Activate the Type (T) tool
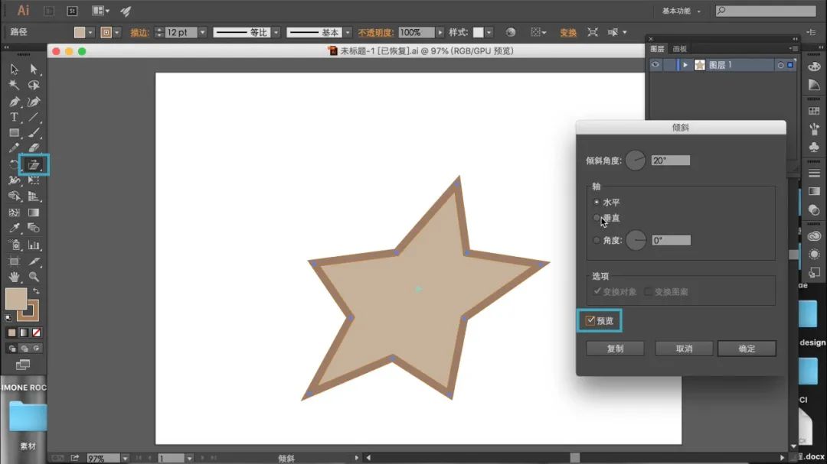The width and height of the screenshot is (827, 464). (x=15, y=117)
